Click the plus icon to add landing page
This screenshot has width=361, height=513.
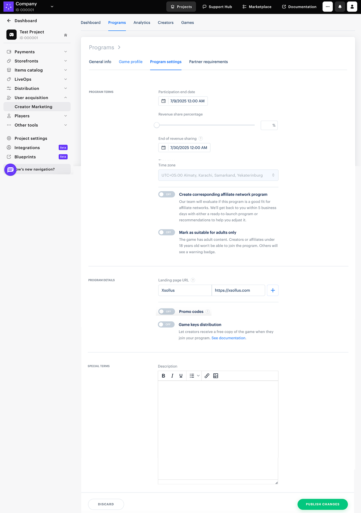coord(273,290)
